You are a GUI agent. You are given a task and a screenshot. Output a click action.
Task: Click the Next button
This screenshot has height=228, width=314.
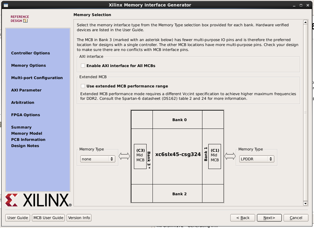(x=269, y=218)
